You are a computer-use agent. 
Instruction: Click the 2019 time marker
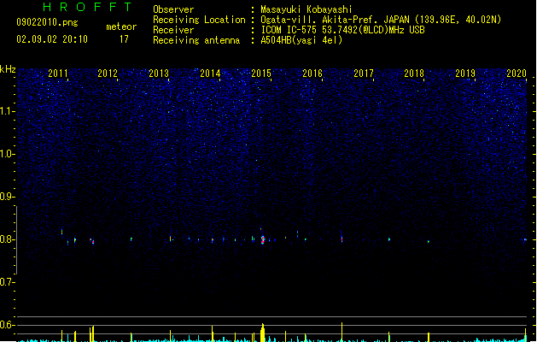pyautogui.click(x=465, y=74)
